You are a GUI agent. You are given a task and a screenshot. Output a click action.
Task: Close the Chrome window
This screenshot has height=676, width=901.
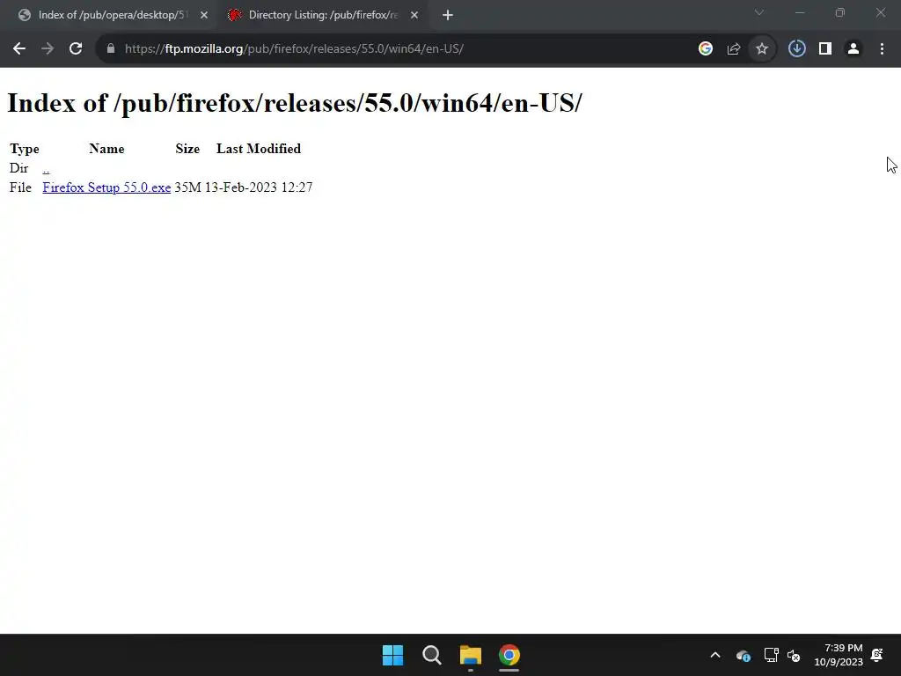pyautogui.click(x=880, y=12)
